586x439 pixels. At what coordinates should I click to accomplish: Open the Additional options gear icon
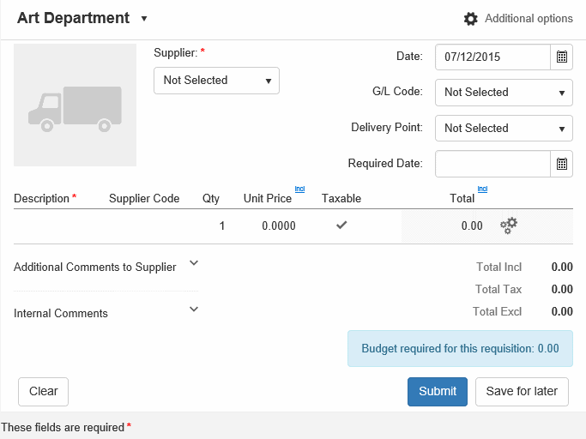point(470,19)
